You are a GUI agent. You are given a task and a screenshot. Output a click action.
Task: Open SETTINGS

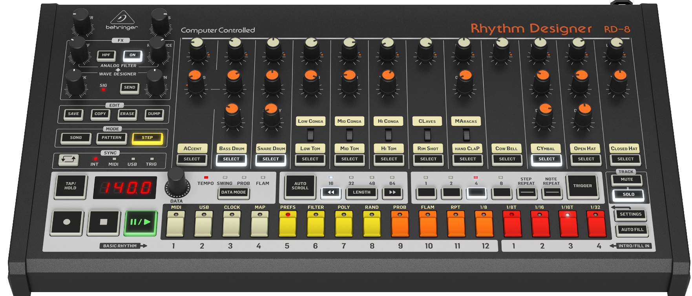pyautogui.click(x=630, y=214)
